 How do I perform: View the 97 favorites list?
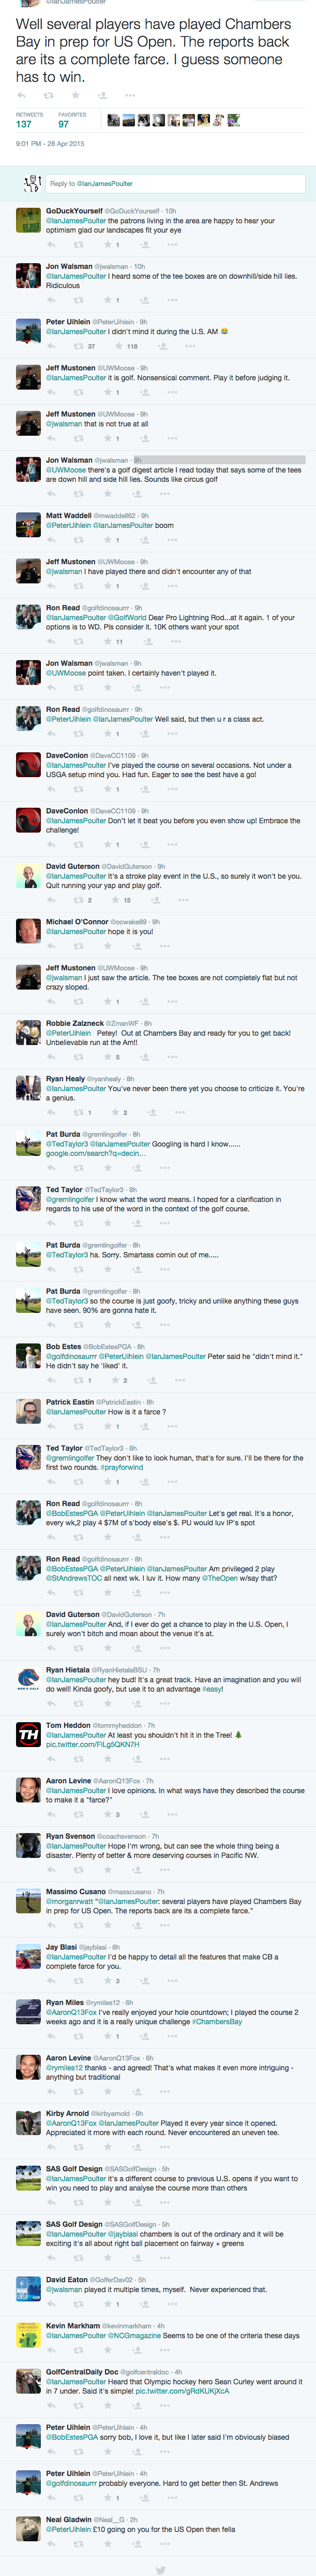pyautogui.click(x=64, y=124)
